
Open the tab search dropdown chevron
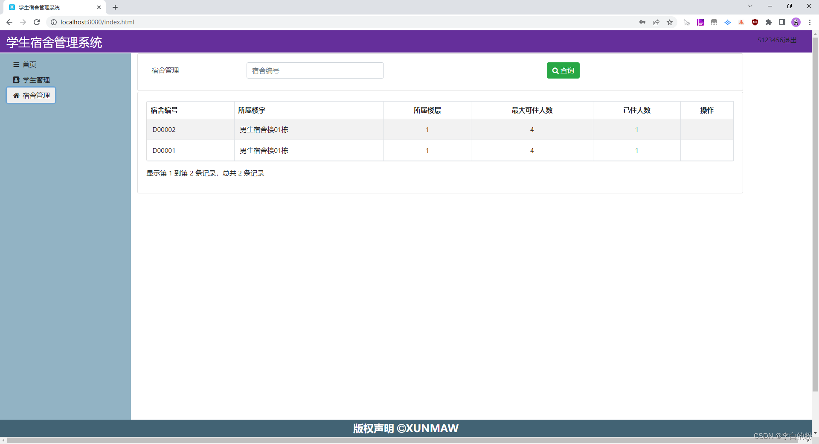[750, 6]
